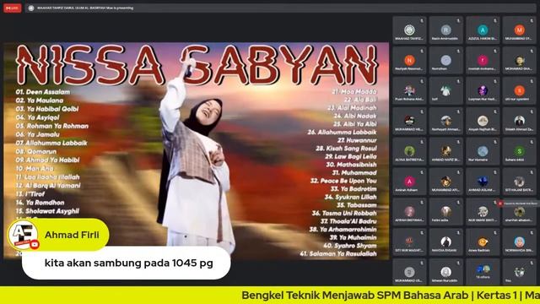The height and width of the screenshot is (304, 540).
Task: Select the orange M avatar participant
Action: tap(520, 30)
